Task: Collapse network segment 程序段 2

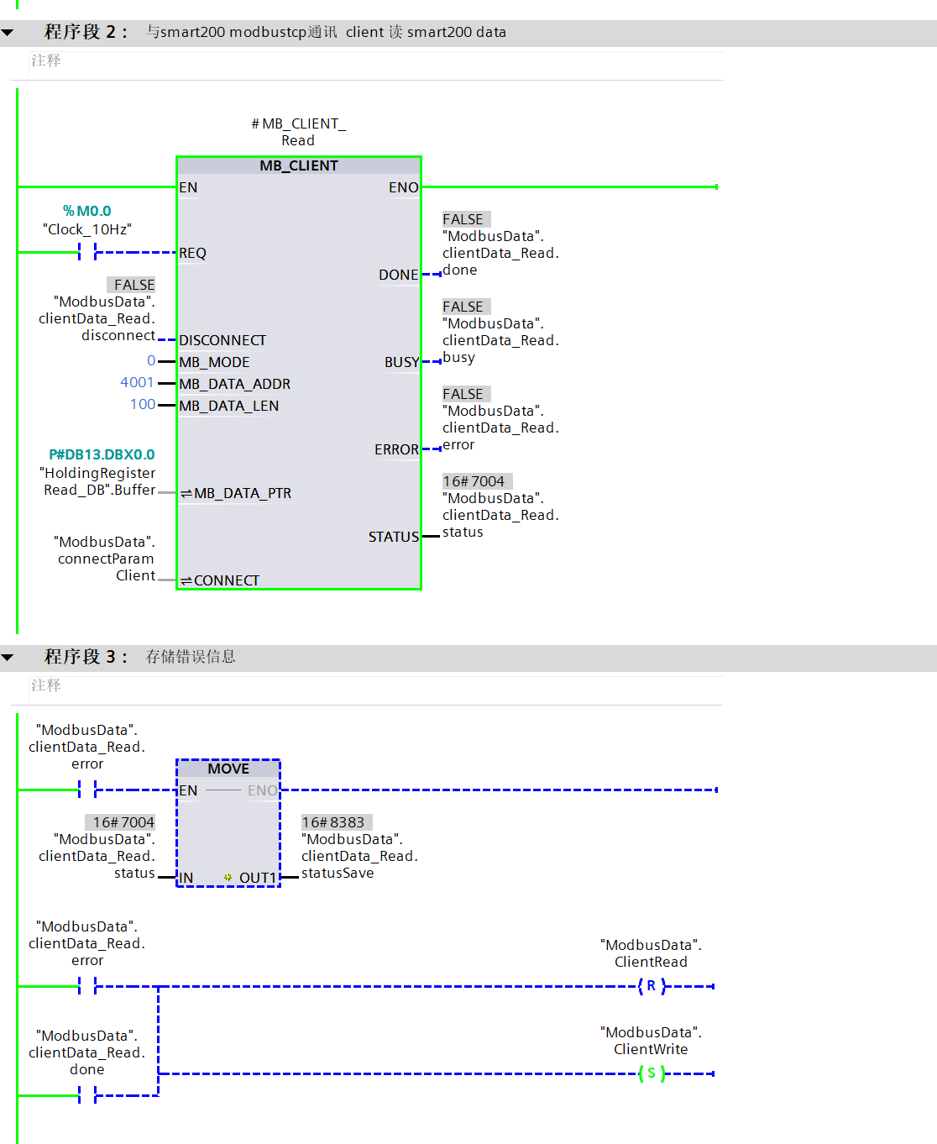Action: click(x=8, y=33)
